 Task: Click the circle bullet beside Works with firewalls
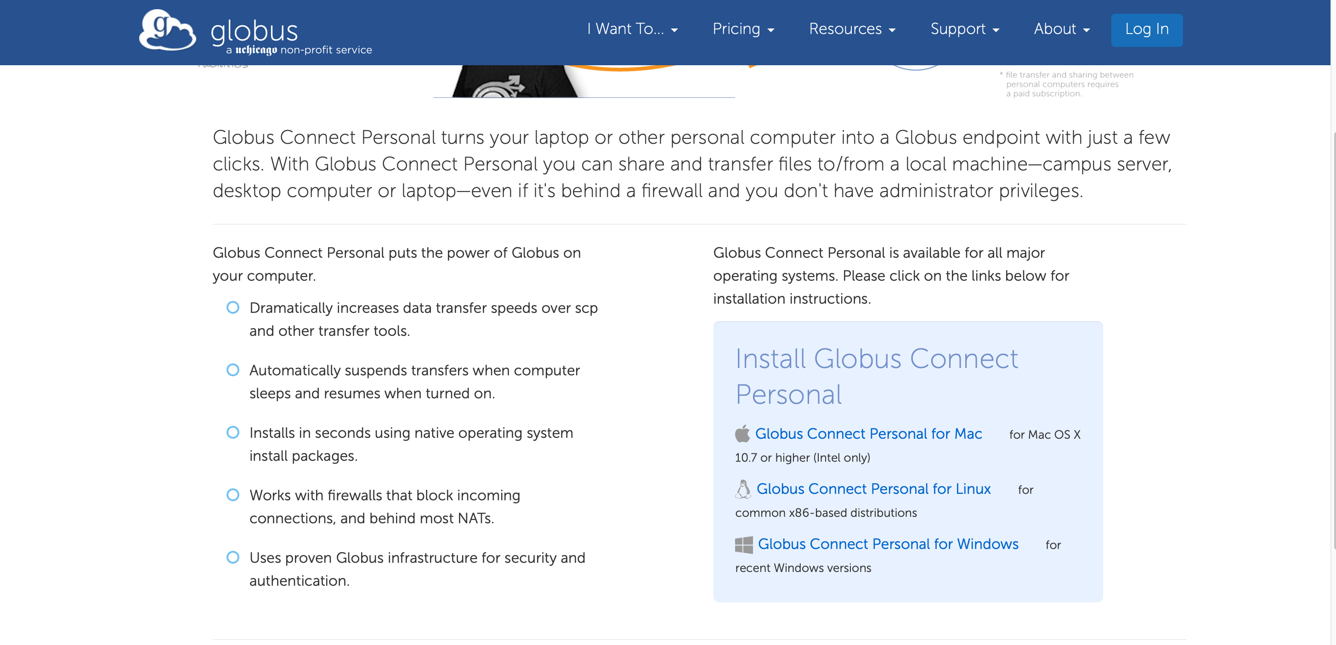tap(233, 495)
